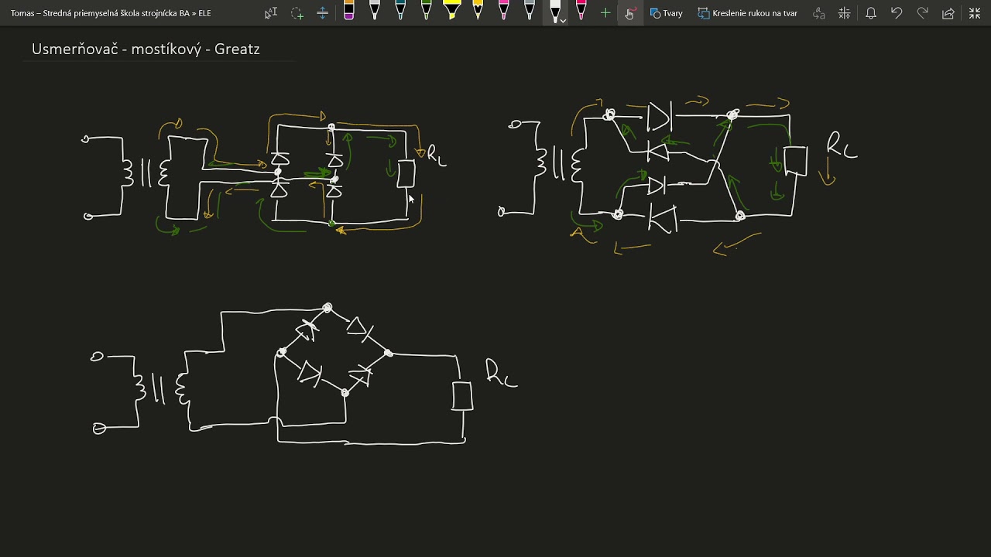Redo the last action

[x=922, y=13]
